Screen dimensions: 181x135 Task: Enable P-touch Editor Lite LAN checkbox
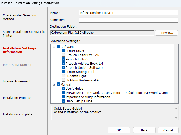[x=63, y=55]
